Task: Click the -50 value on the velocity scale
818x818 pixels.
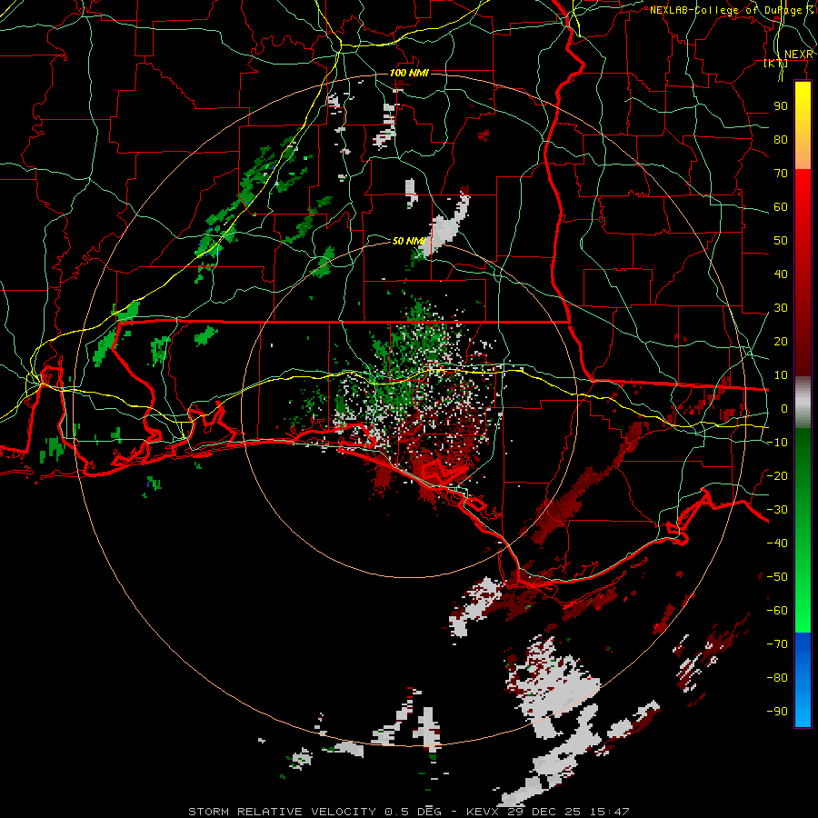Action: coord(777,577)
